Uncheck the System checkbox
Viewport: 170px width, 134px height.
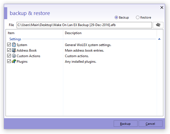pos(9,45)
